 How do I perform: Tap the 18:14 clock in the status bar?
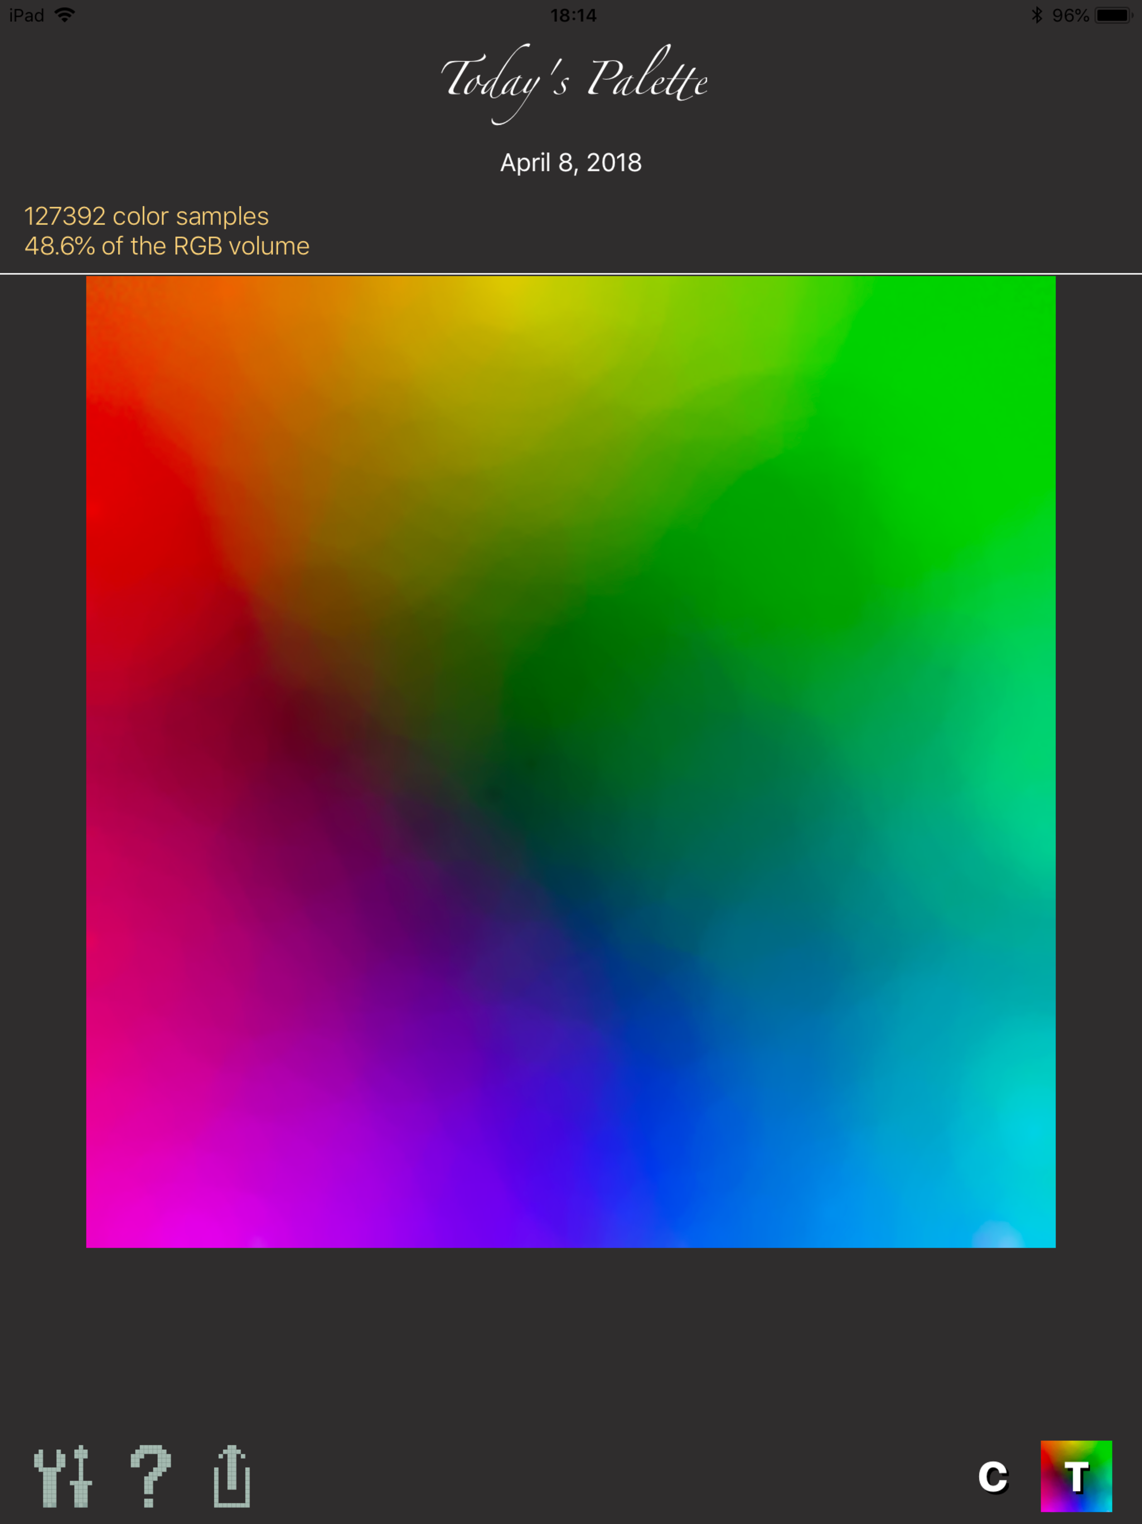point(573,15)
